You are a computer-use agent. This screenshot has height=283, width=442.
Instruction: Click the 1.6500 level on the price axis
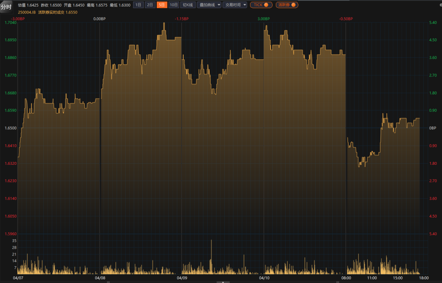10,128
